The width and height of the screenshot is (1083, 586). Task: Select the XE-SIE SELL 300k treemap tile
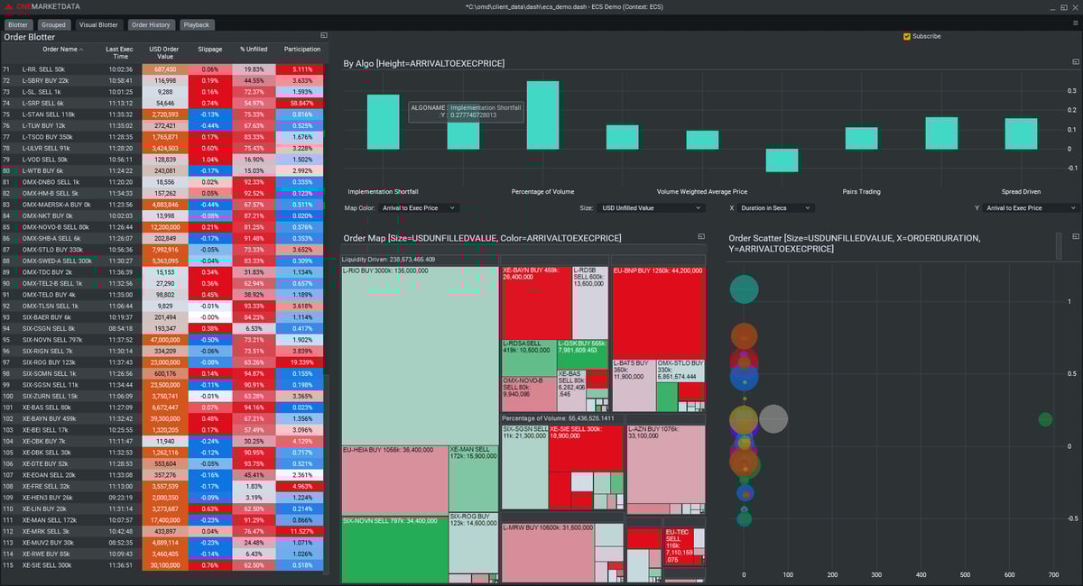585,448
